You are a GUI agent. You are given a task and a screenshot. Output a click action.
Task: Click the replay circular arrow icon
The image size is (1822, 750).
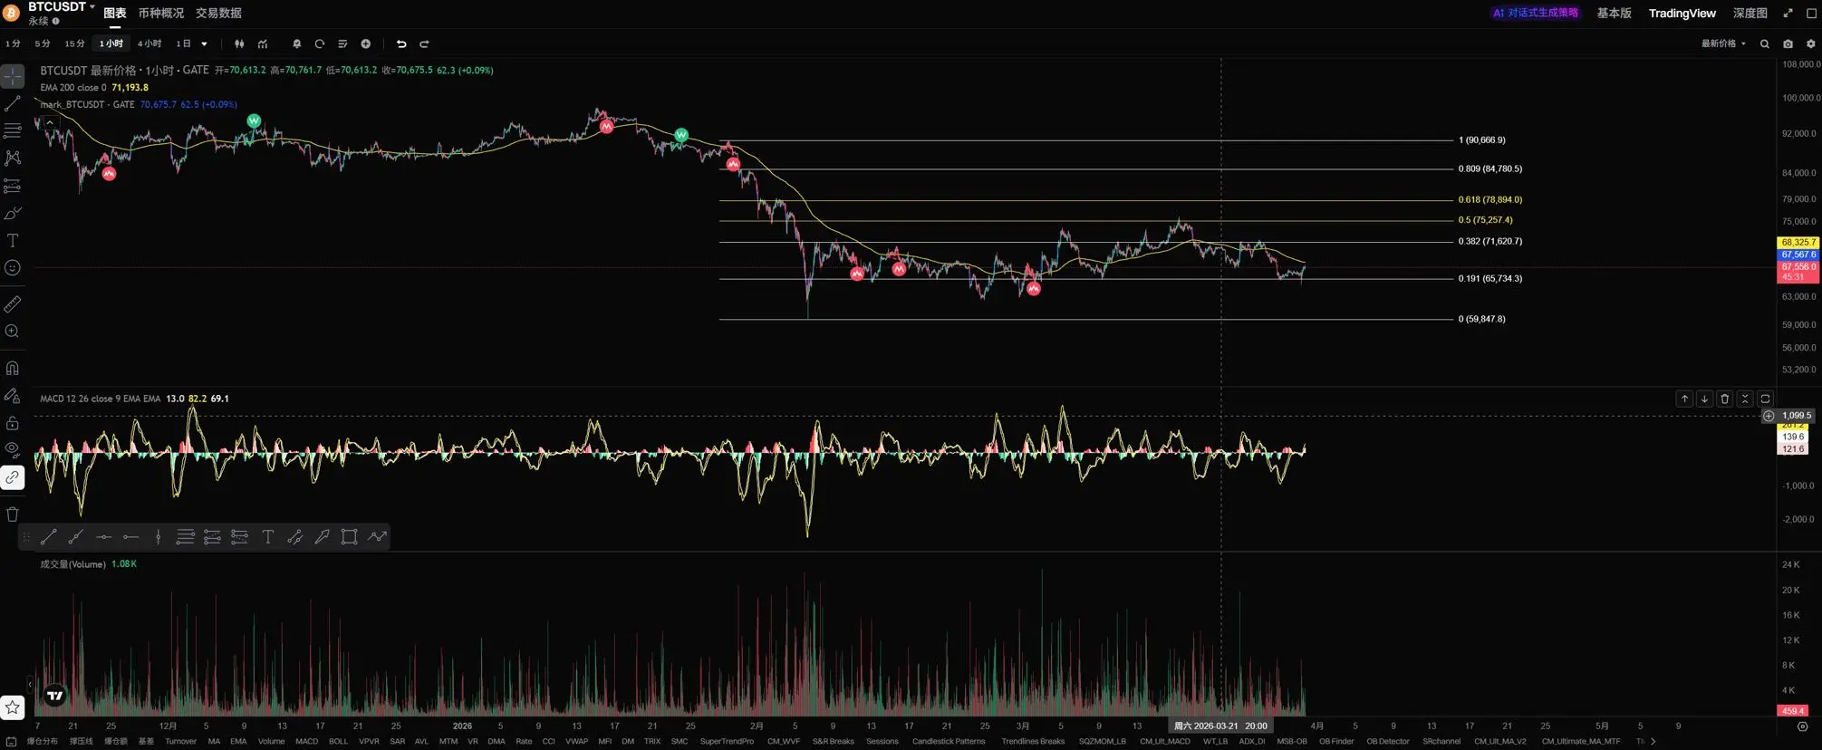[319, 43]
